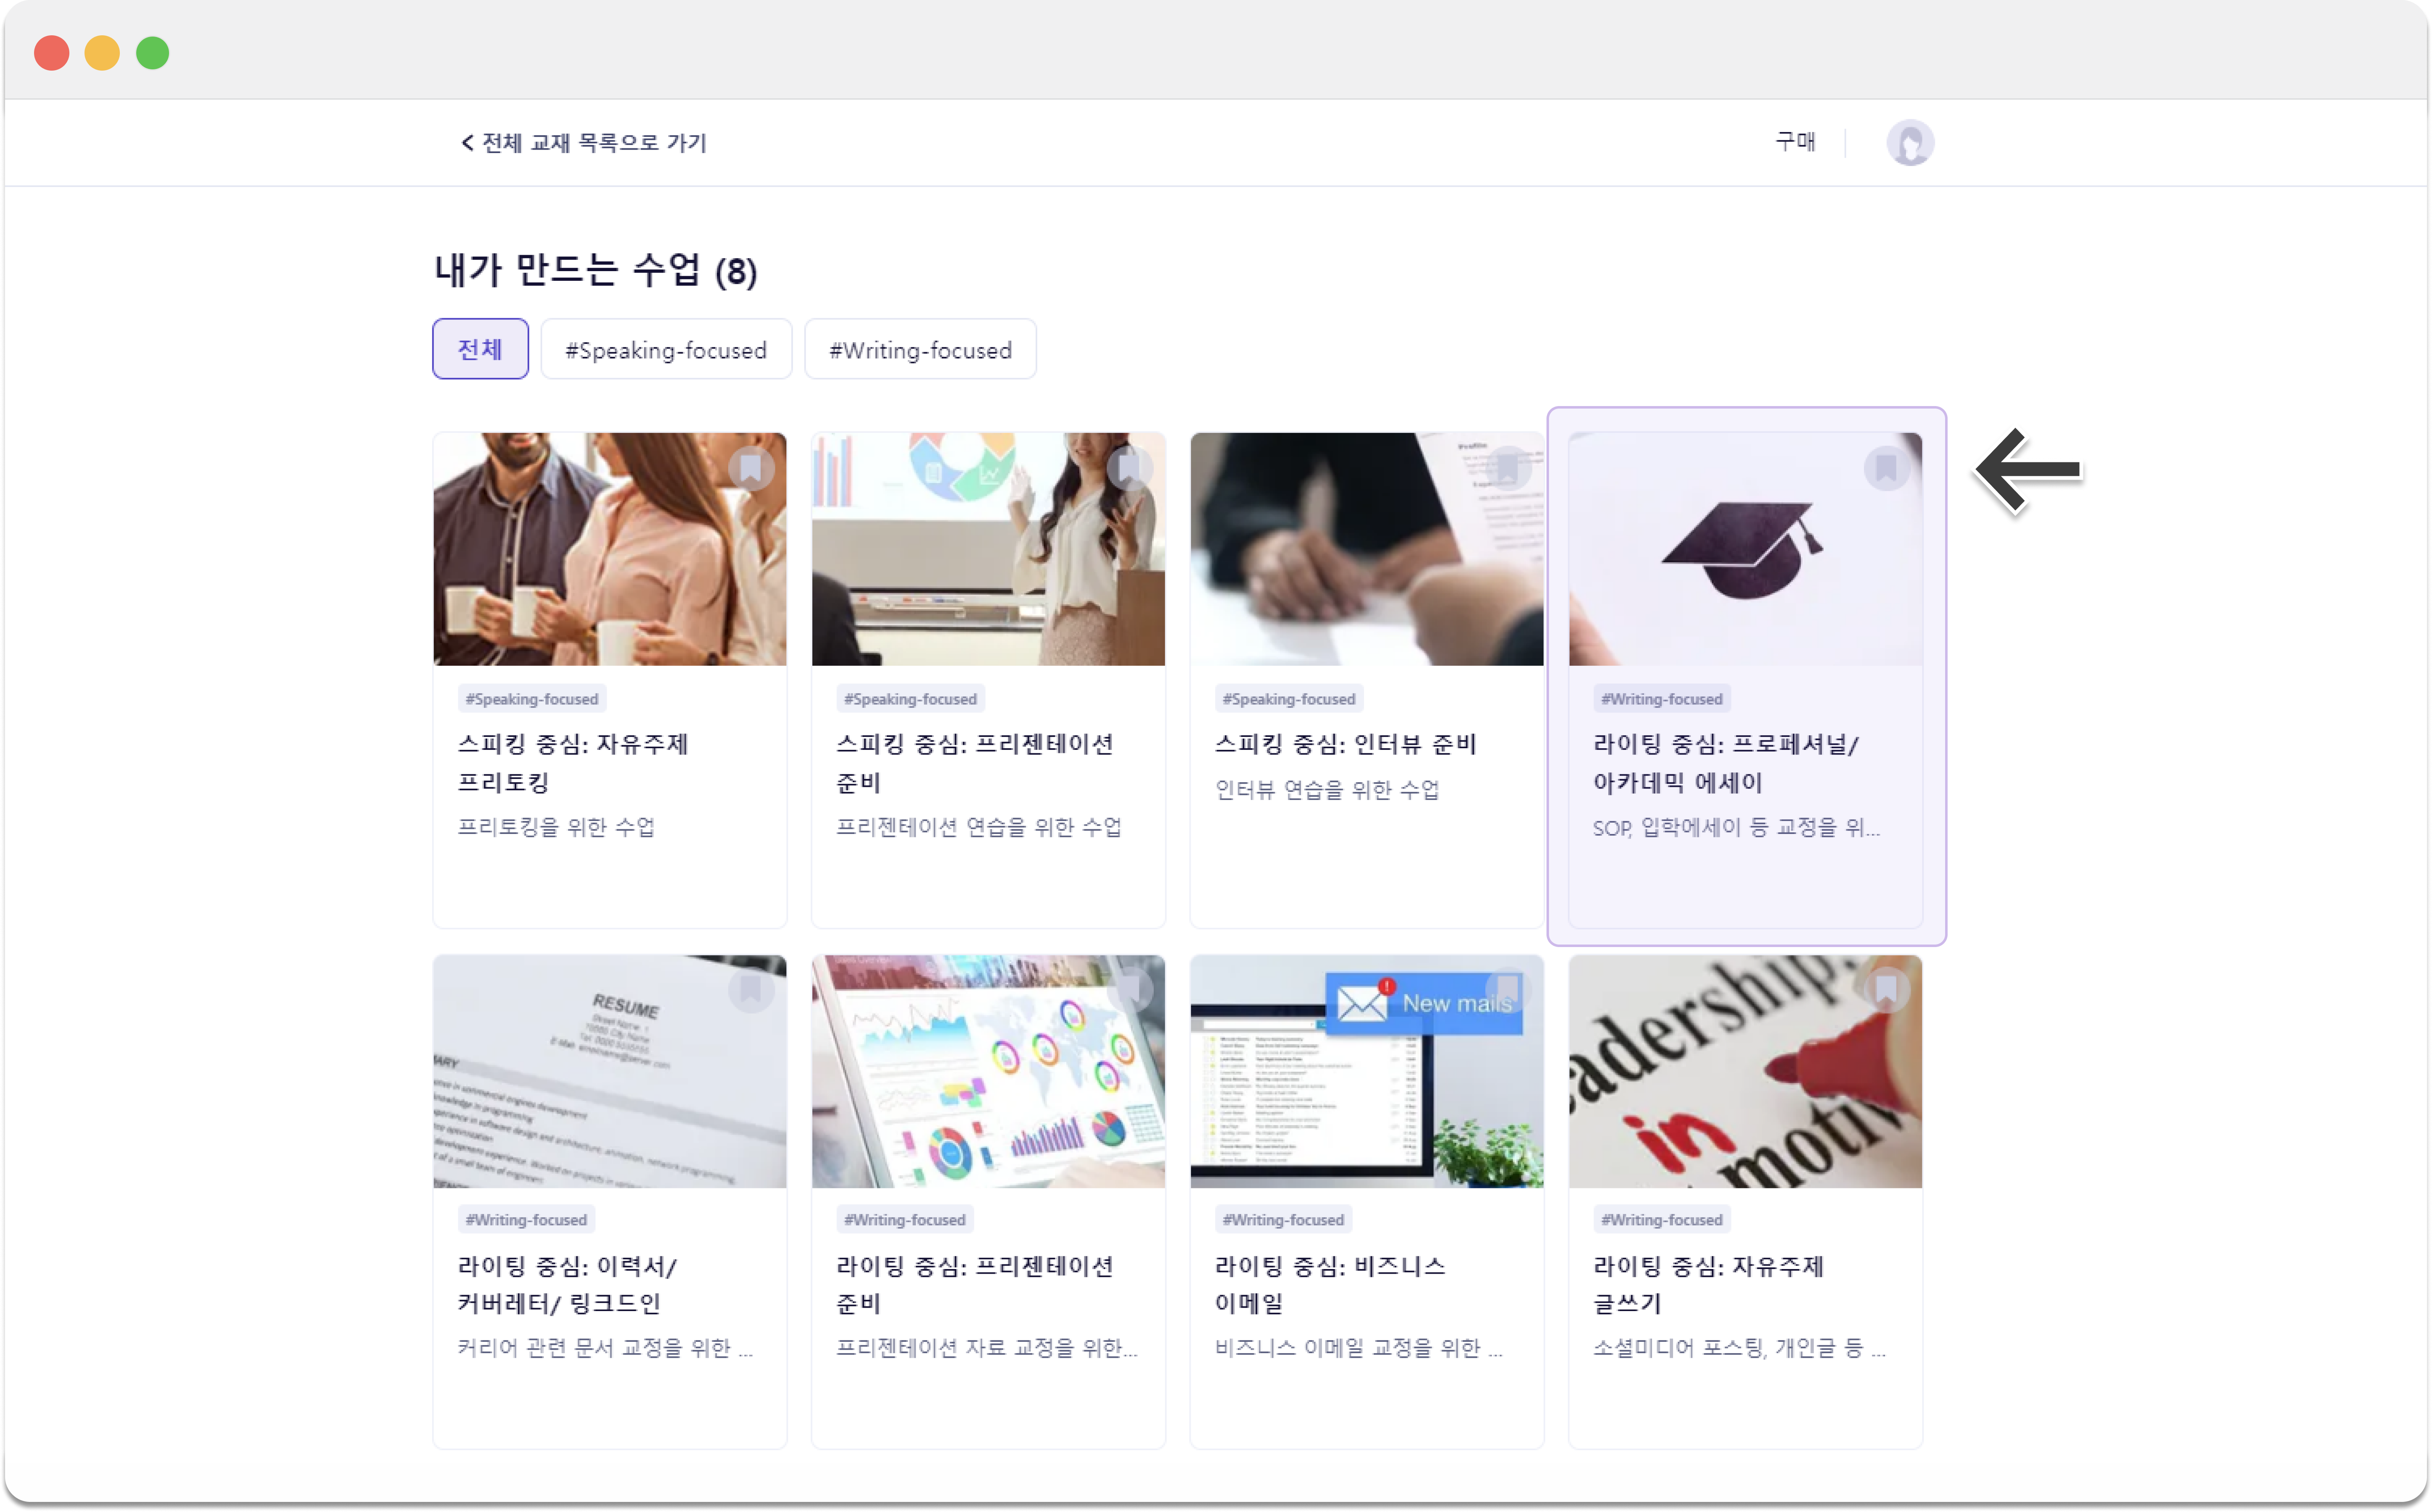Image resolution: width=2432 pixels, height=1512 pixels.
Task: Open the leadership red marker thumbnail
Action: pos(1745,1071)
